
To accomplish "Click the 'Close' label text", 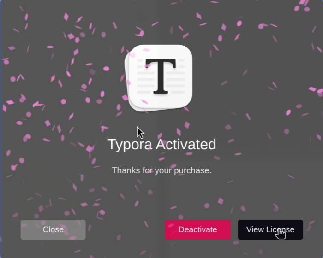I will coord(53,229).
